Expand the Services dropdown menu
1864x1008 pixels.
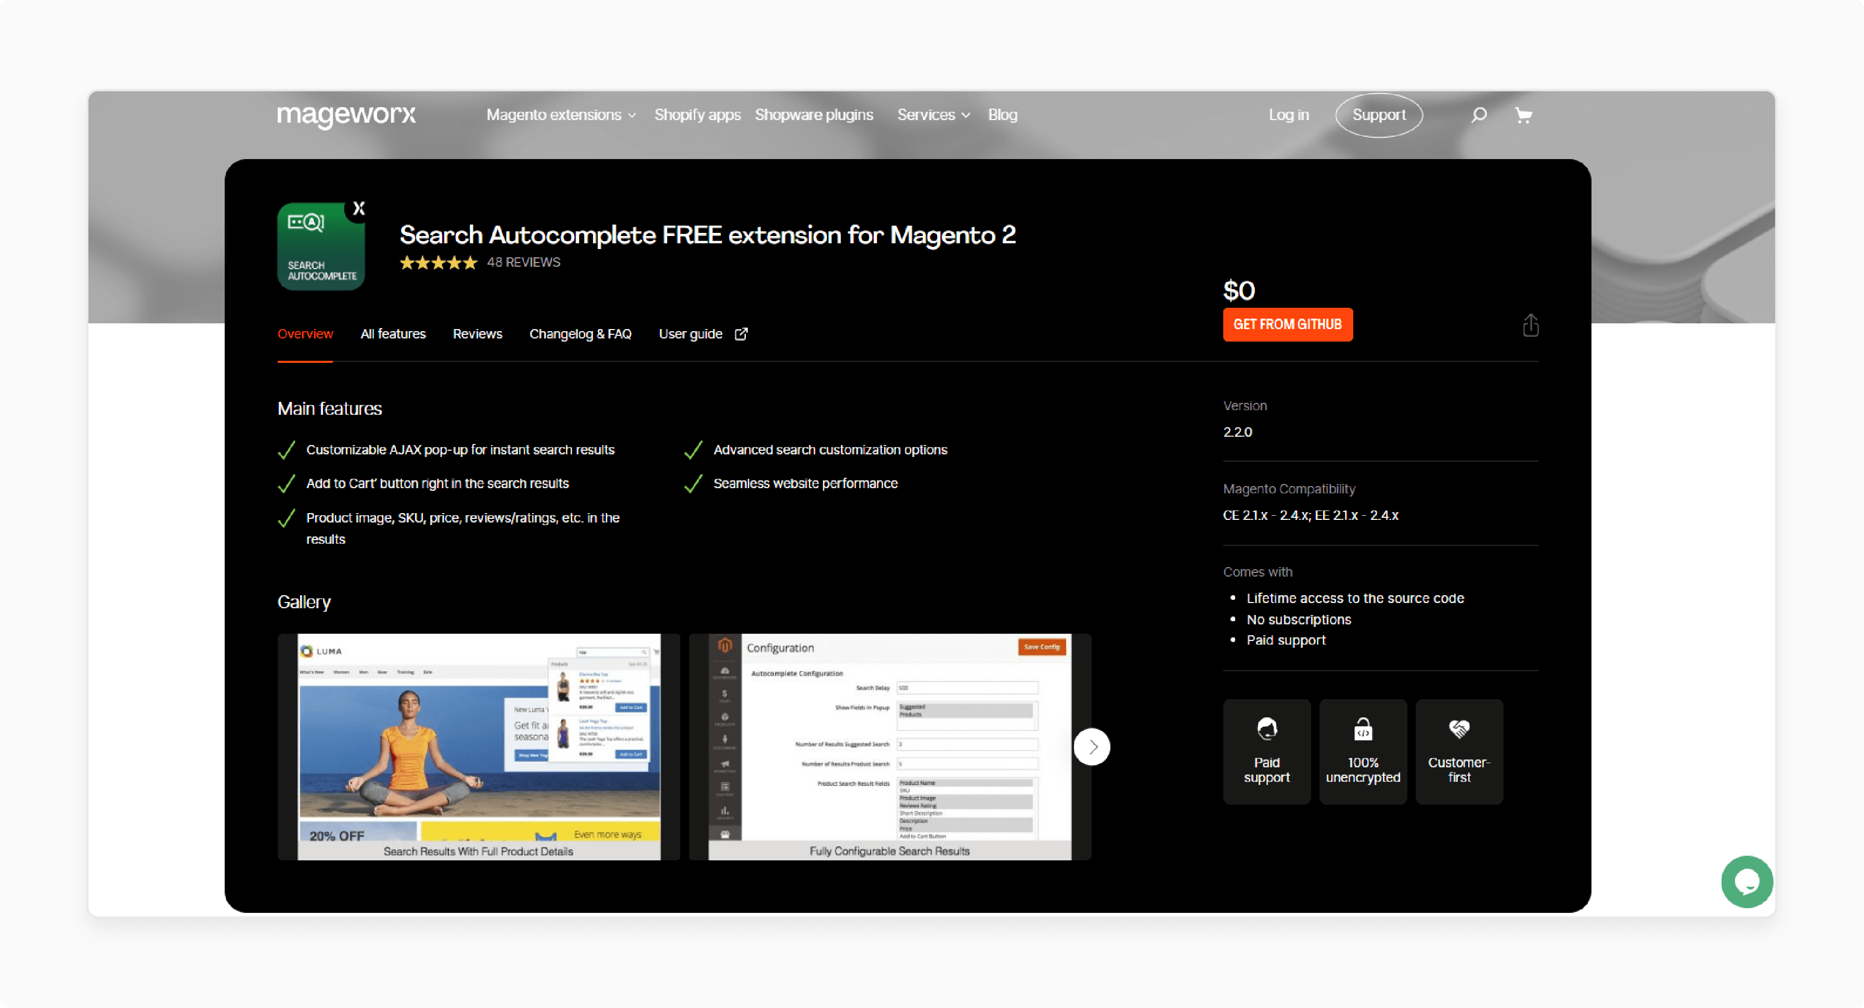click(931, 114)
